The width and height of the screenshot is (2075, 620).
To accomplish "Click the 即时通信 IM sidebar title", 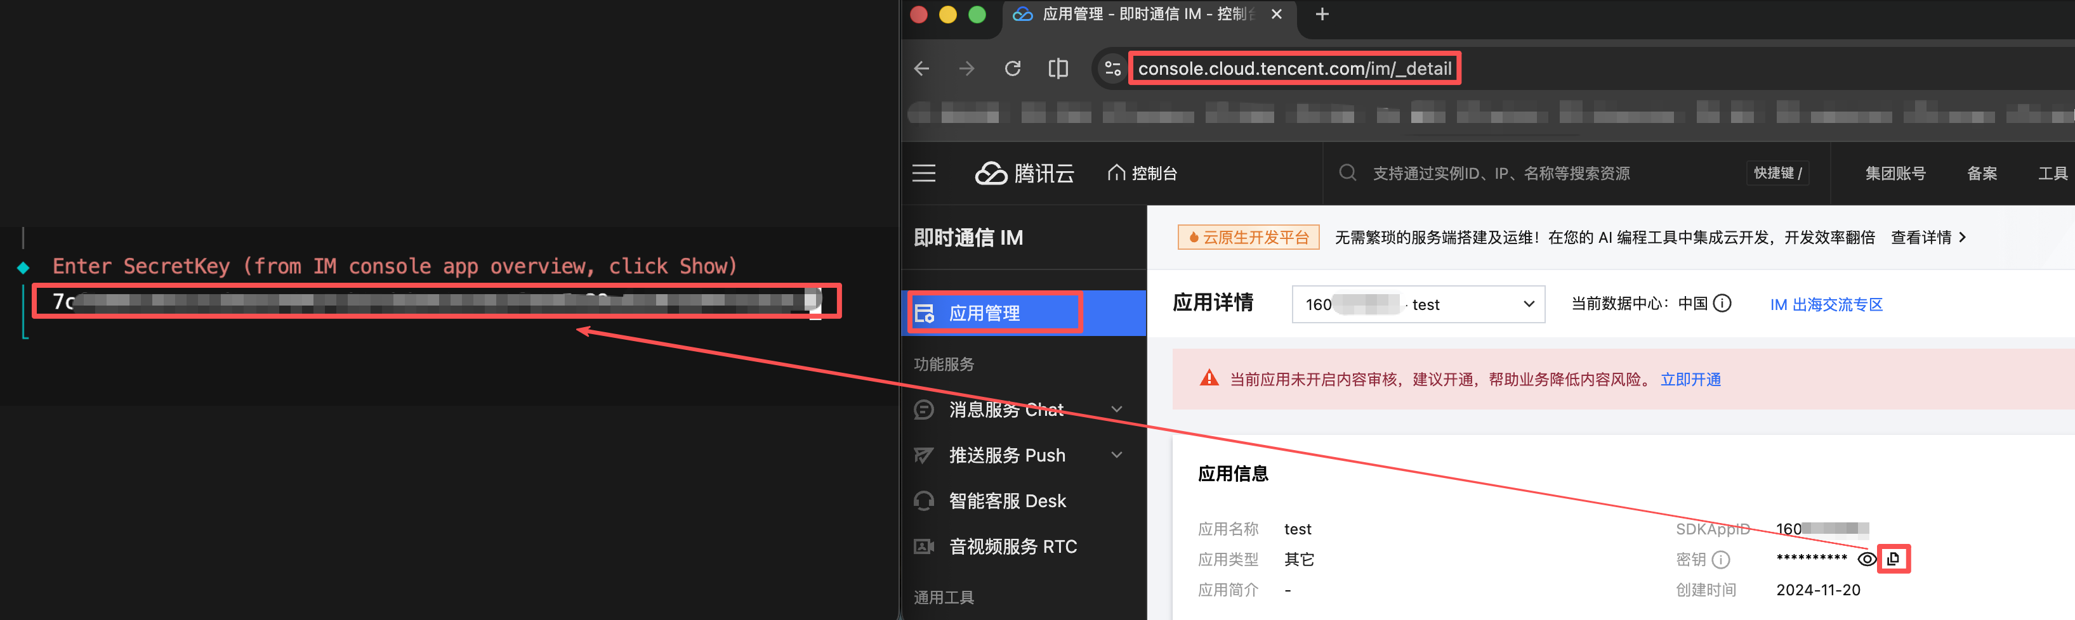I will pos(968,238).
